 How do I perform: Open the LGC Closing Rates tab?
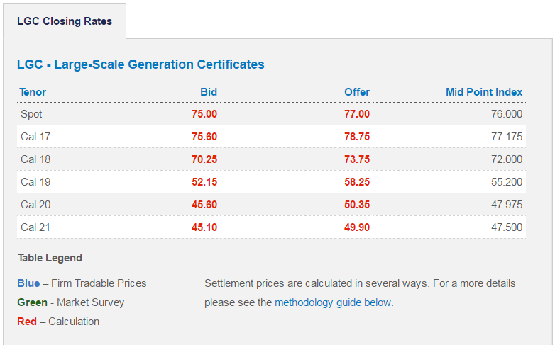(65, 21)
